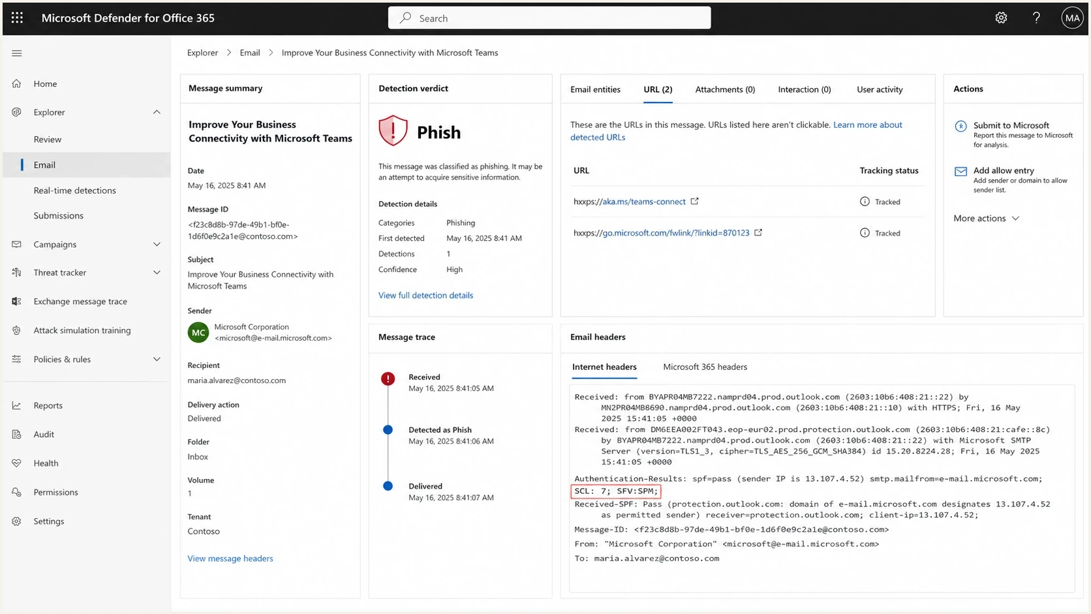Expand the Campaigns section chevron

click(157, 244)
